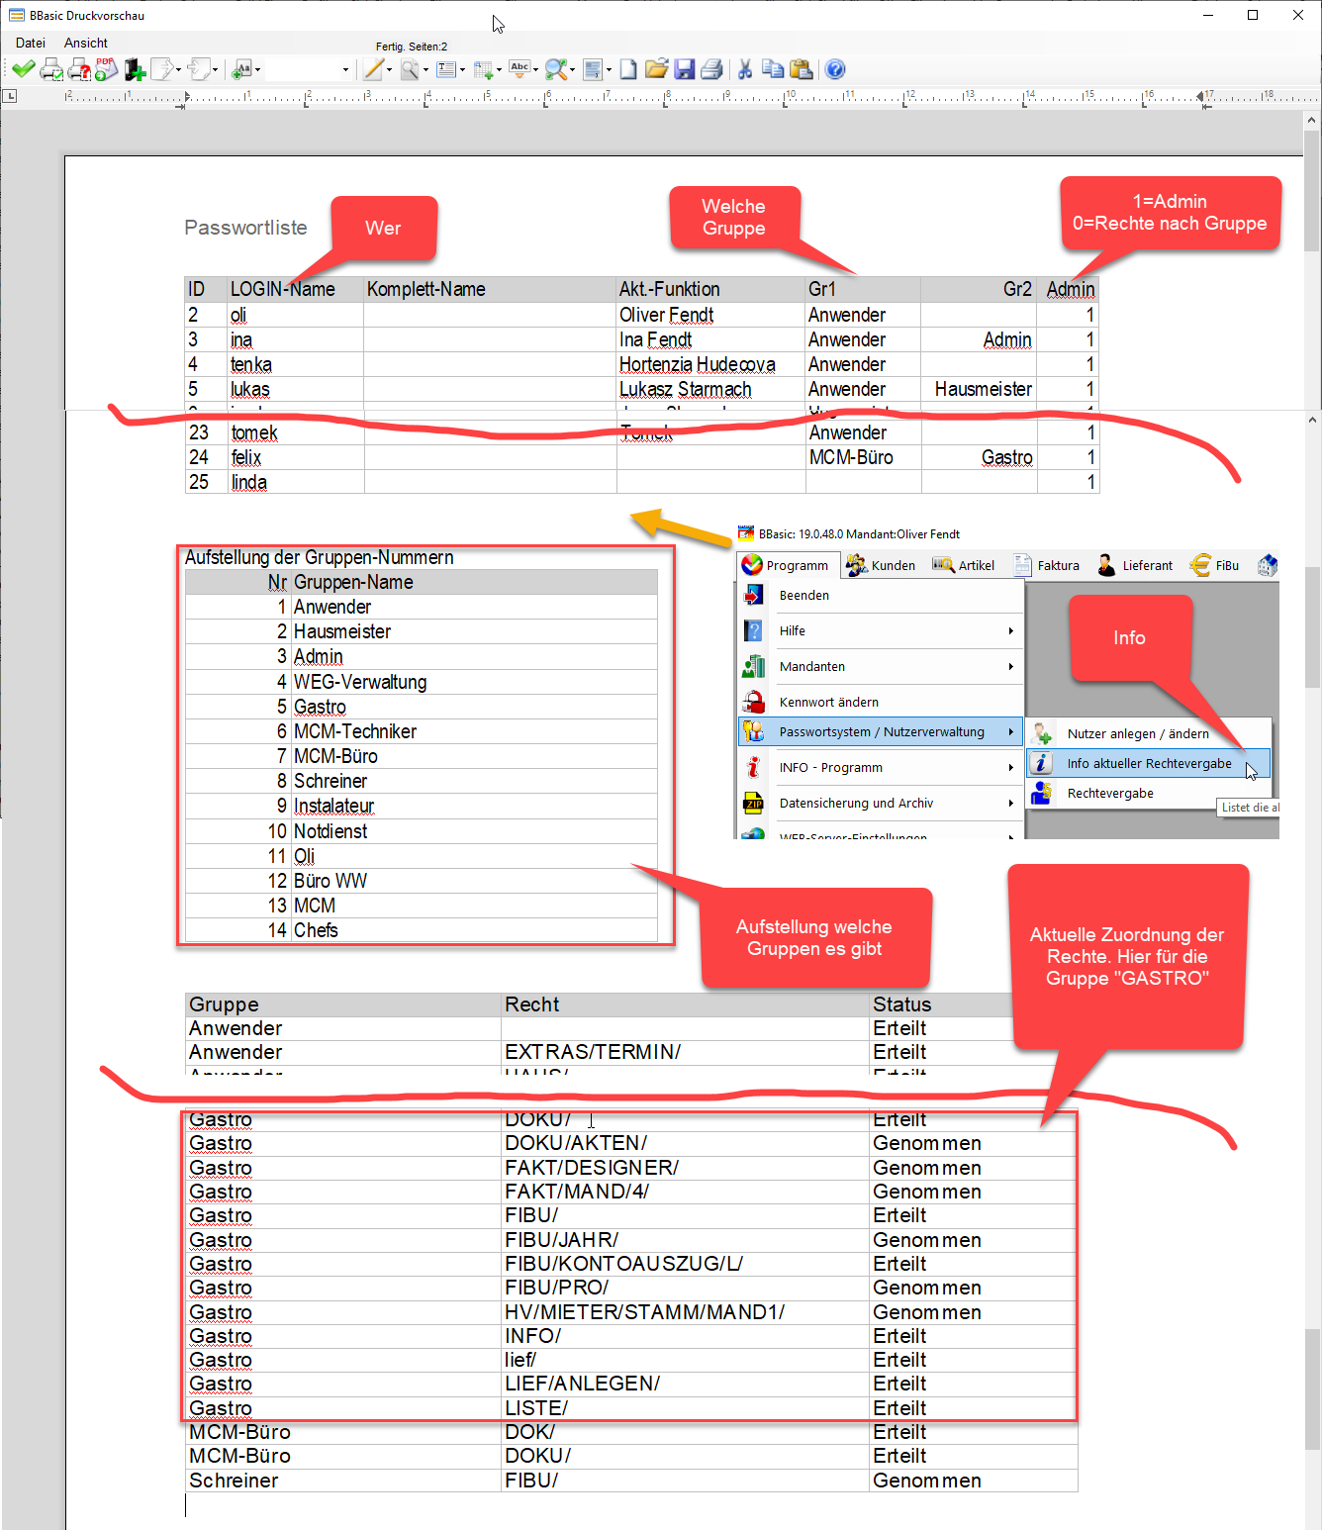Open dropdown arrow beside second page arrow icon
This screenshot has width=1322, height=1530.
[x=216, y=69]
